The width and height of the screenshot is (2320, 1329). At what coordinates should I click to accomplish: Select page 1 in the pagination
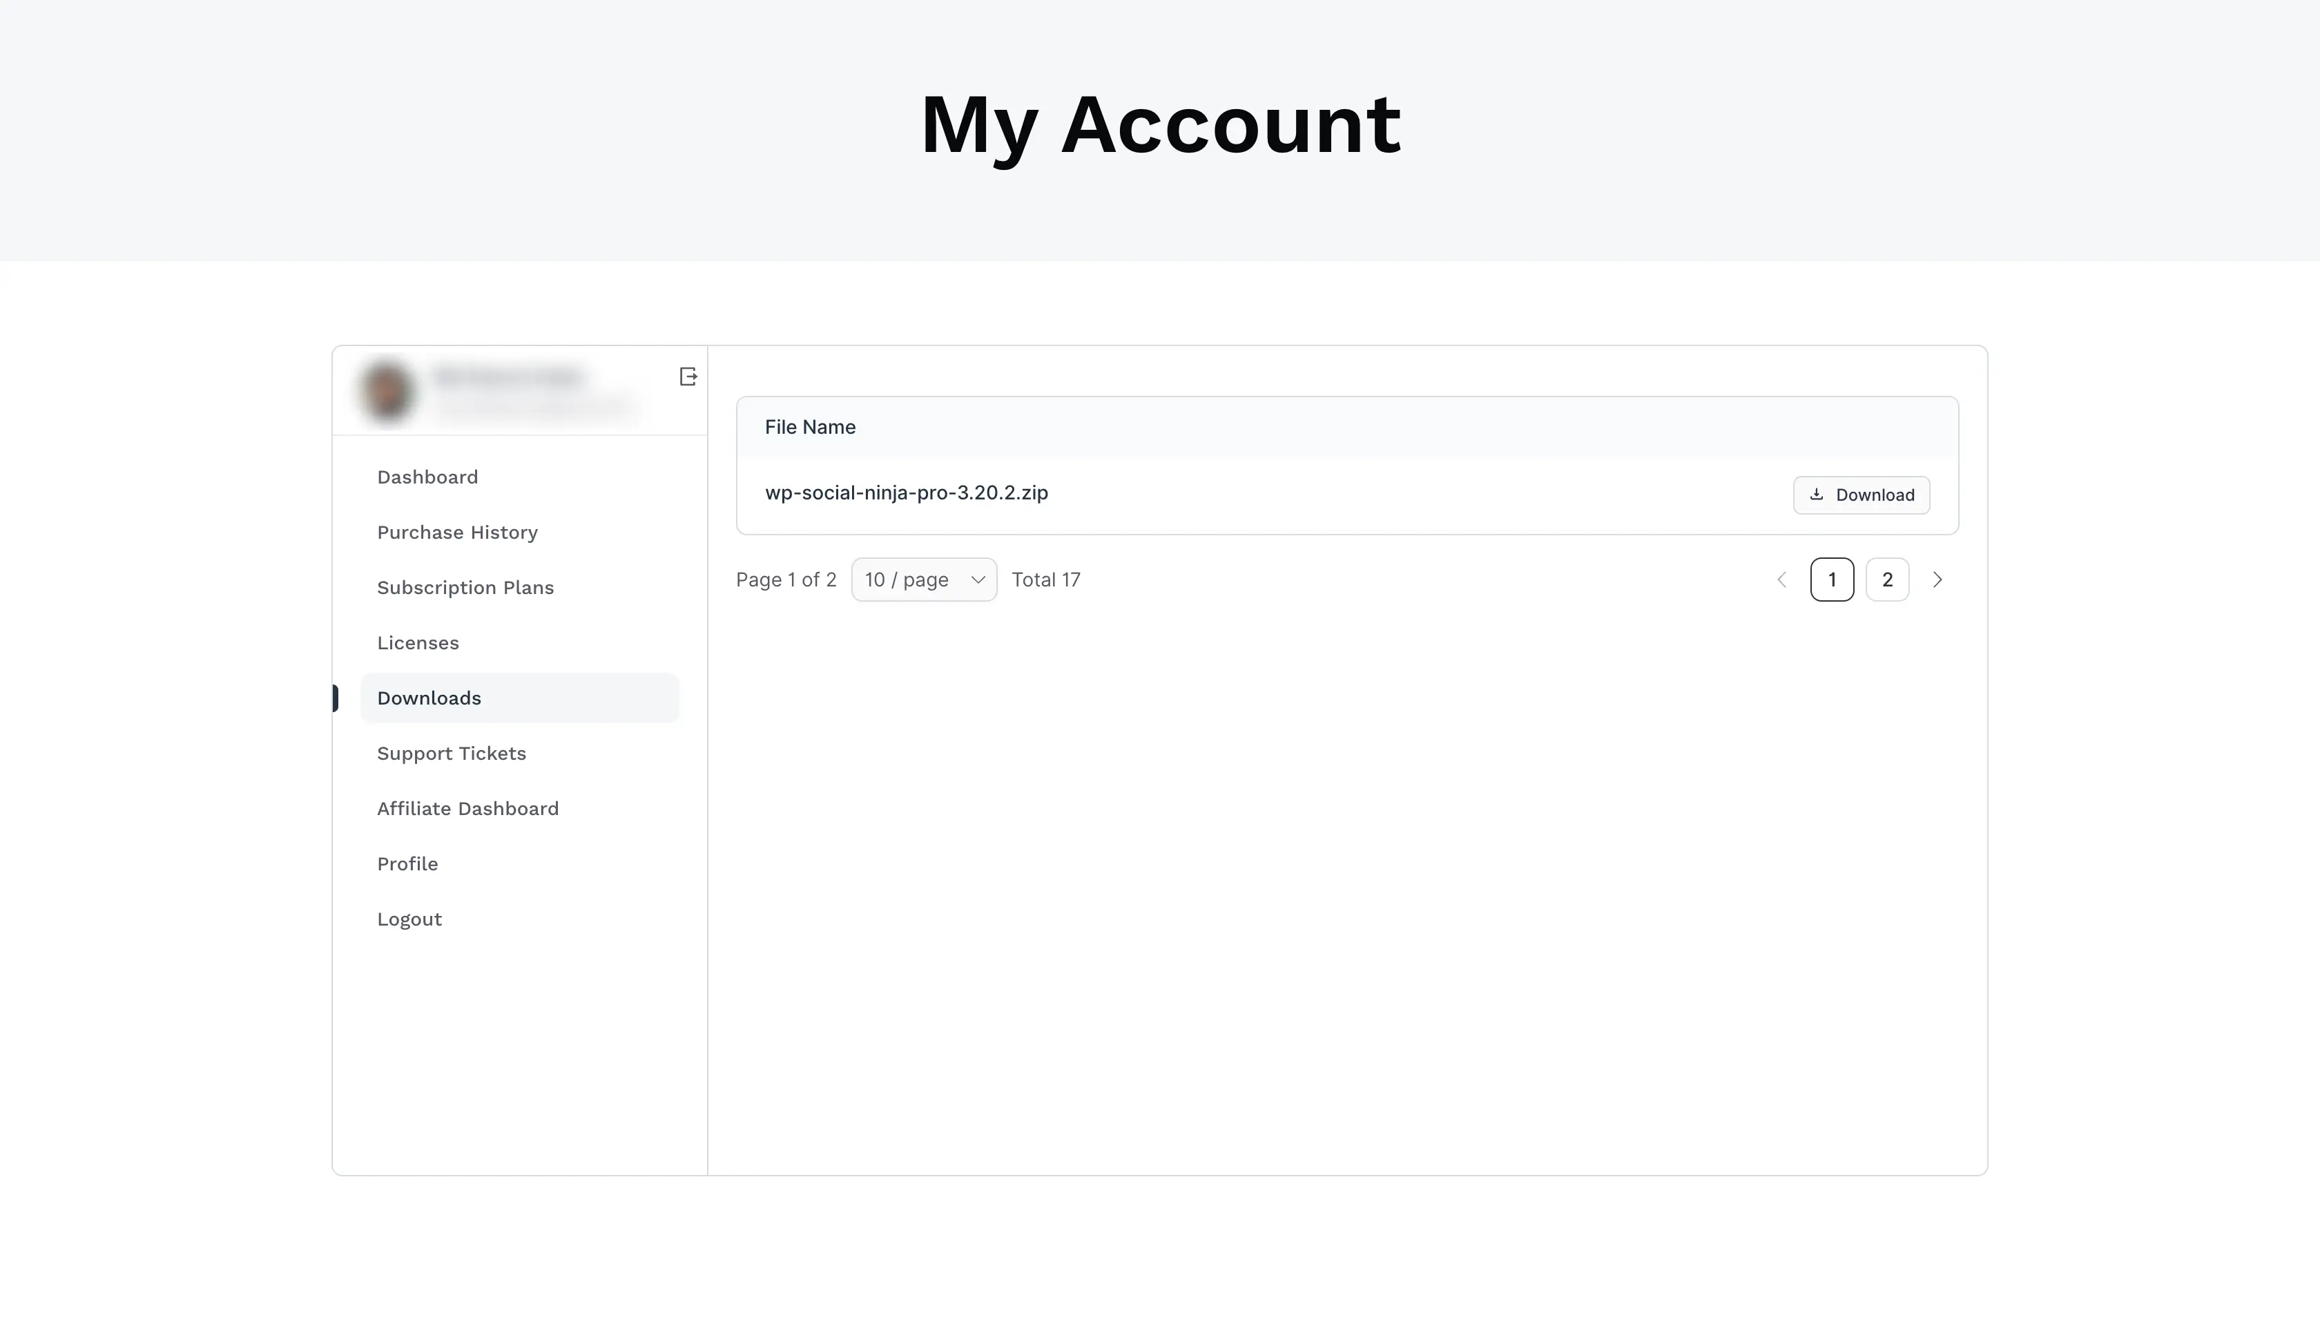tap(1832, 580)
